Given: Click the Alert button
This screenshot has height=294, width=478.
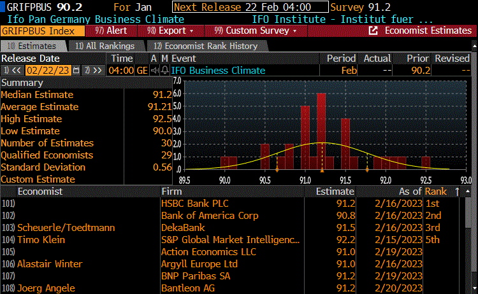Looking at the screenshot, I should [111, 31].
